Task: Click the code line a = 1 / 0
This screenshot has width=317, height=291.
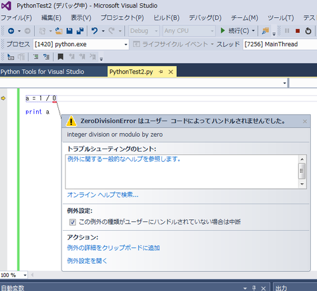Action: pos(41,98)
